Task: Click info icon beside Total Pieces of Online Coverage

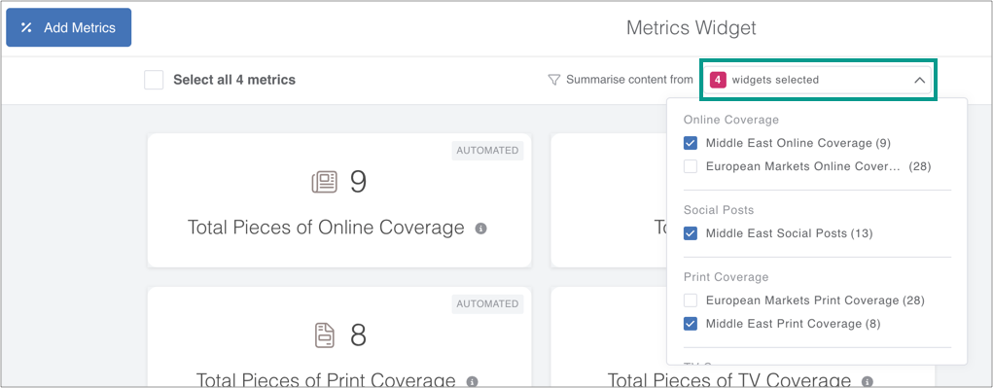Action: (480, 229)
